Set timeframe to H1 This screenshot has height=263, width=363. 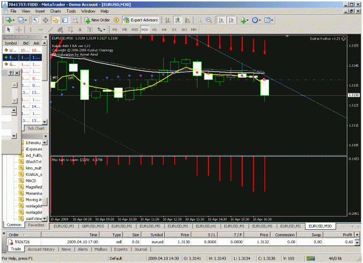[x=154, y=30]
